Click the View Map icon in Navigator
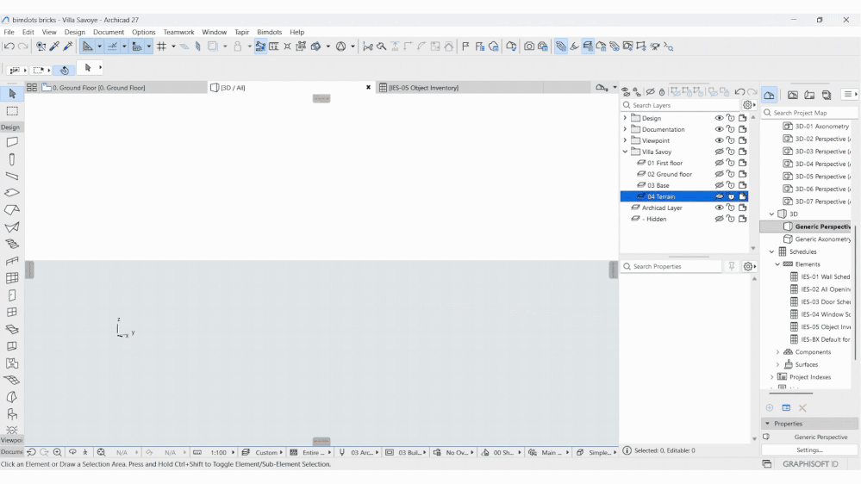Screen dimensions: 861x484 tap(792, 95)
